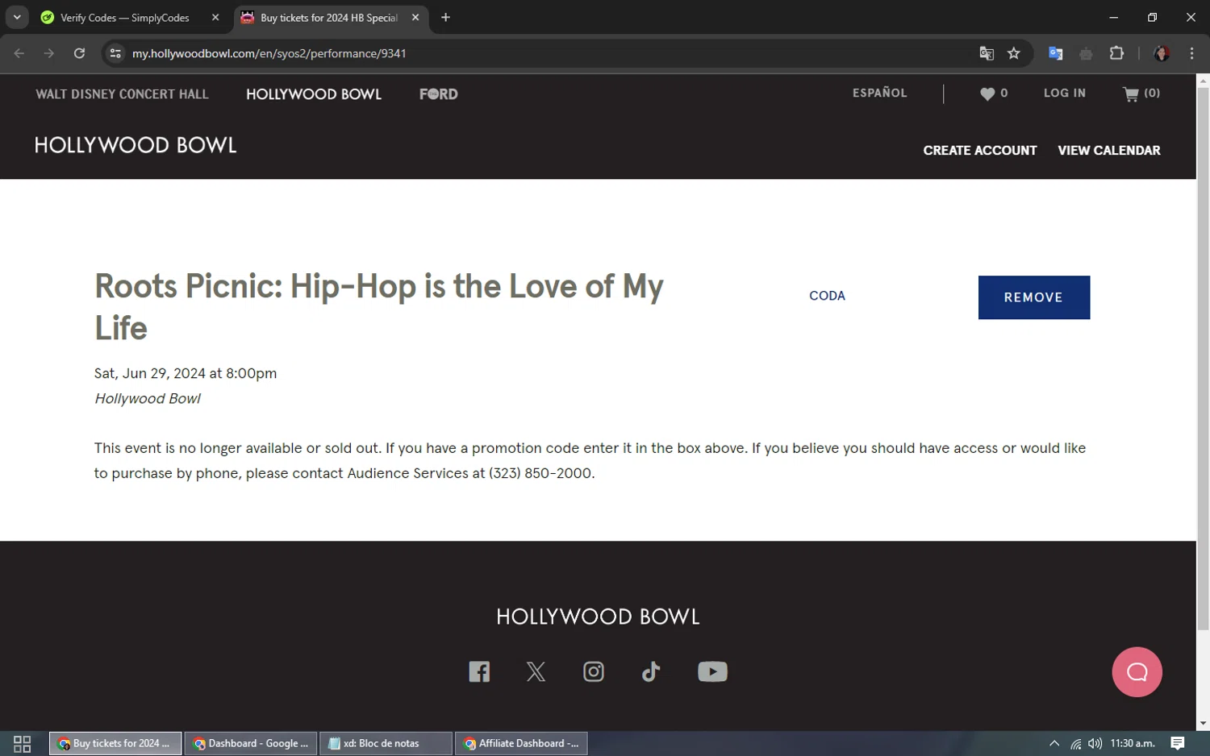
Task: Open a new browser tab
Action: point(445,17)
